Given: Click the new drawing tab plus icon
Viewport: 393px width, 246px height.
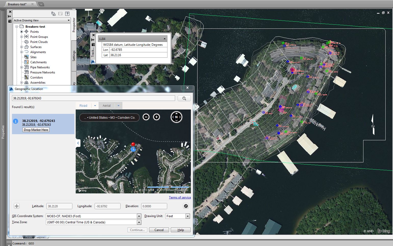Looking at the screenshot, I should click(41, 4).
